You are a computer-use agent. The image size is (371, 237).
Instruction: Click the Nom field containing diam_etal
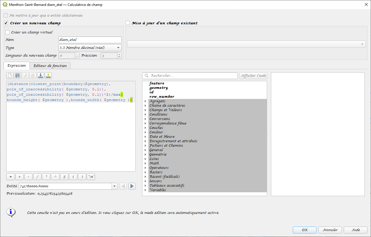point(90,40)
